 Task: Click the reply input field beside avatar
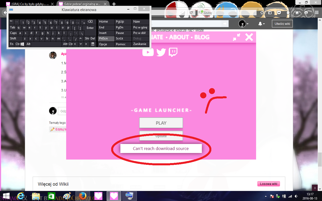pos(62,111)
